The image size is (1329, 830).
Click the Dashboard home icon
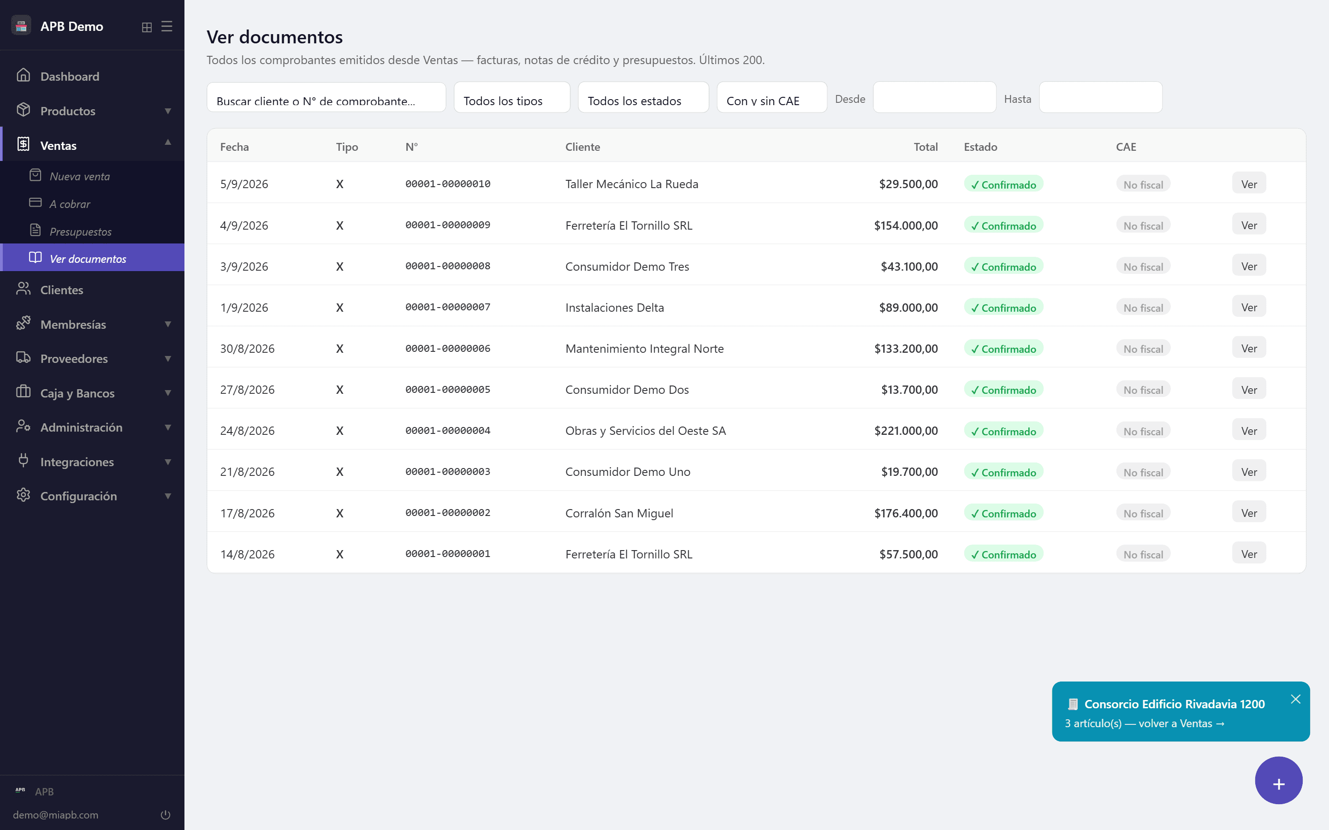point(23,75)
